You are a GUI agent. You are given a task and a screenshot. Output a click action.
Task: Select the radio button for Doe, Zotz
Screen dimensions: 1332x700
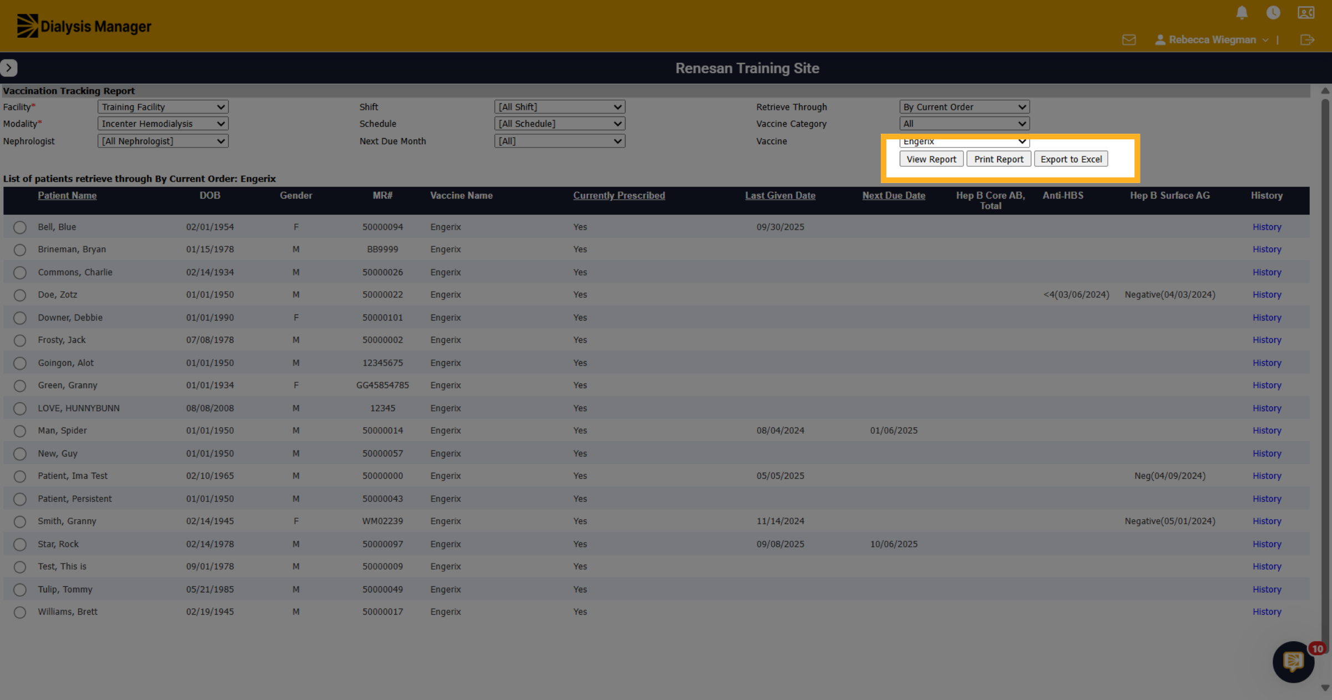[20, 295]
